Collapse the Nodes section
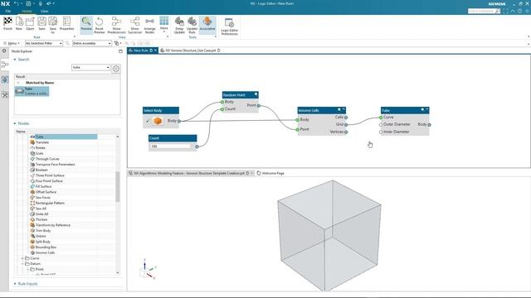 [x=15, y=123]
